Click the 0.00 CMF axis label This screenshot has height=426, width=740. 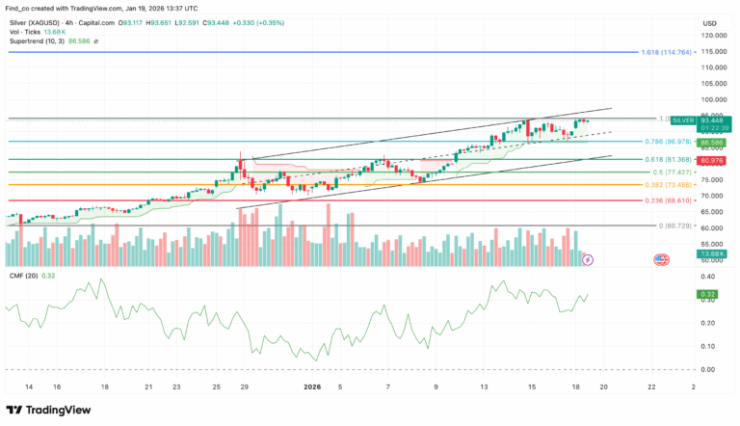click(708, 369)
